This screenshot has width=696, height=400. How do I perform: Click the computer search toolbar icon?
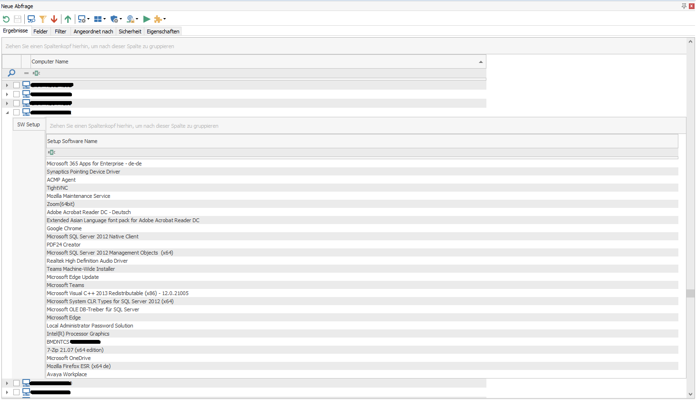(31, 19)
